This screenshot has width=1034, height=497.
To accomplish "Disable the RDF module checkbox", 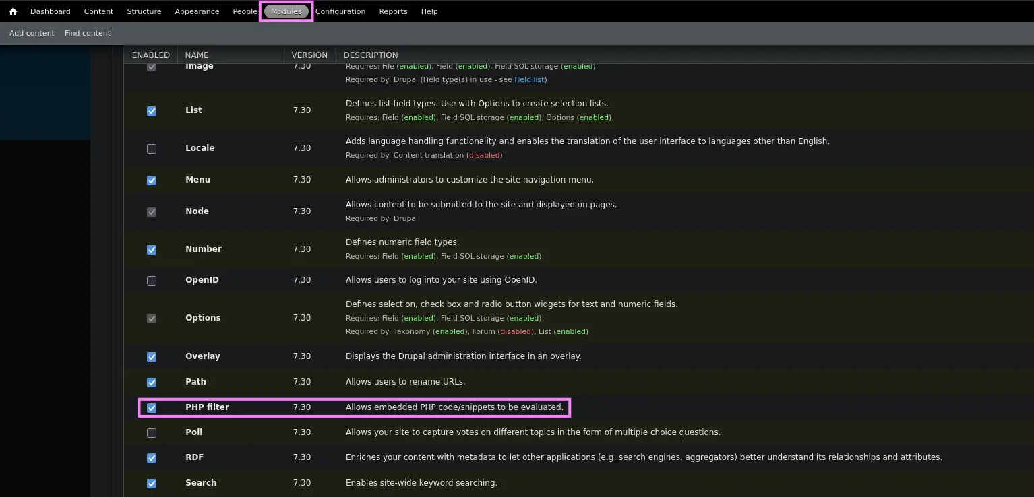I will (x=152, y=457).
